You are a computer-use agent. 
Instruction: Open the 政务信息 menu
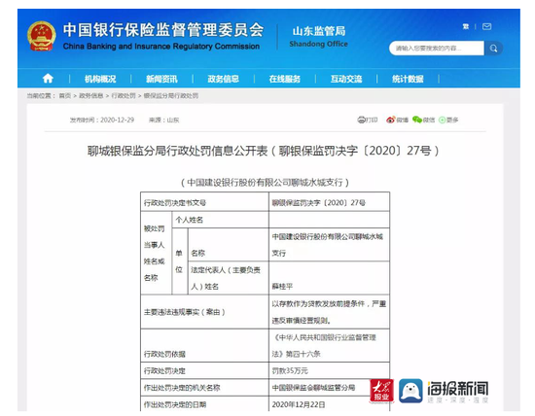click(x=223, y=79)
